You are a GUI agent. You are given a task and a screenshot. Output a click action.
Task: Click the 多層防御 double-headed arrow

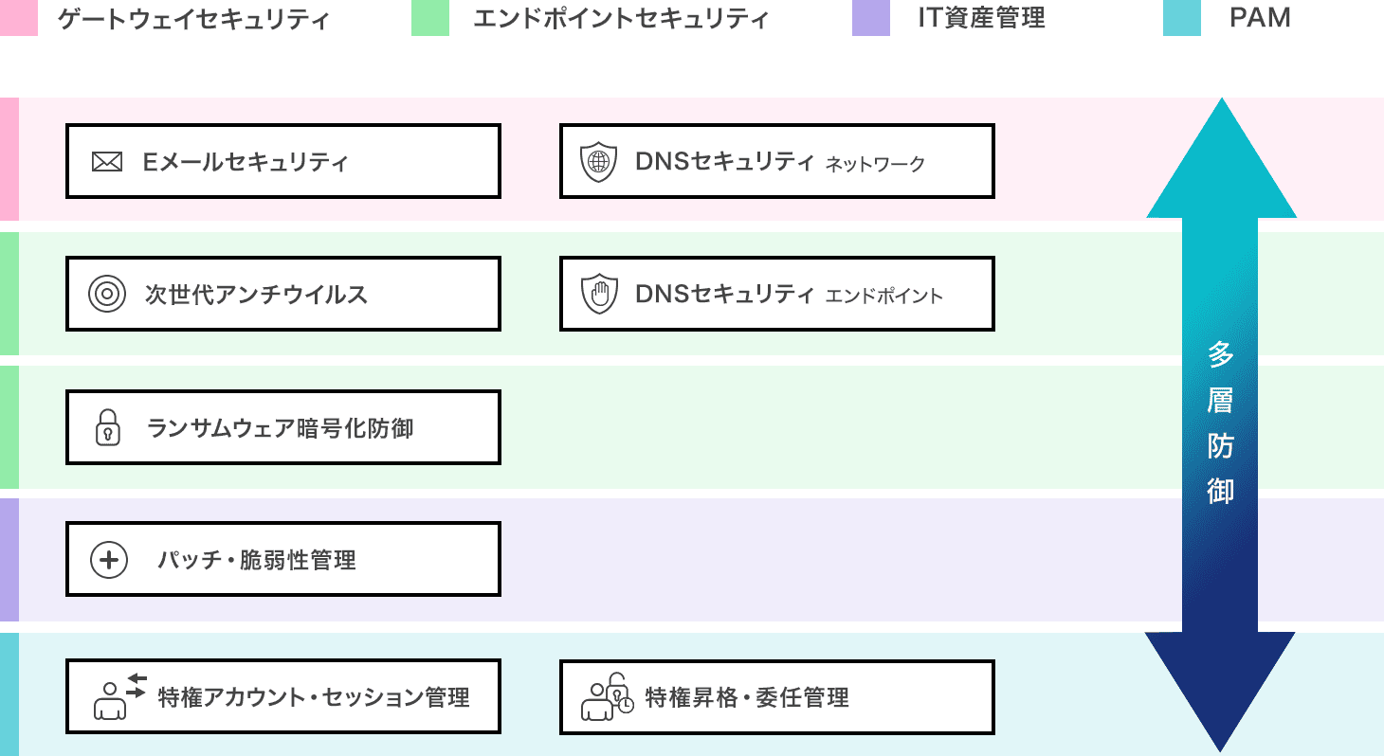pyautogui.click(x=1220, y=426)
